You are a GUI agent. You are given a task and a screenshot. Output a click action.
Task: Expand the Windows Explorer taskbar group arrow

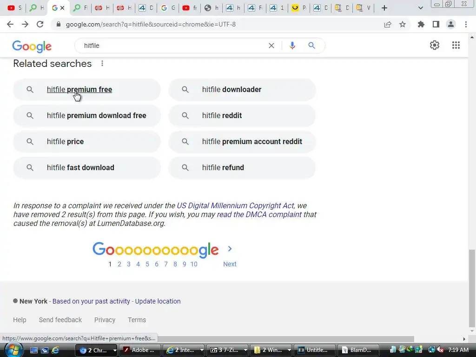(x=289, y=350)
